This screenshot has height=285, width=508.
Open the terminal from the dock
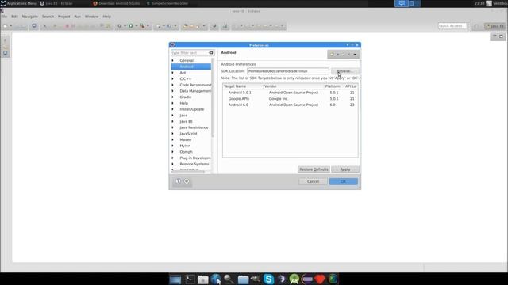[x=190, y=279]
